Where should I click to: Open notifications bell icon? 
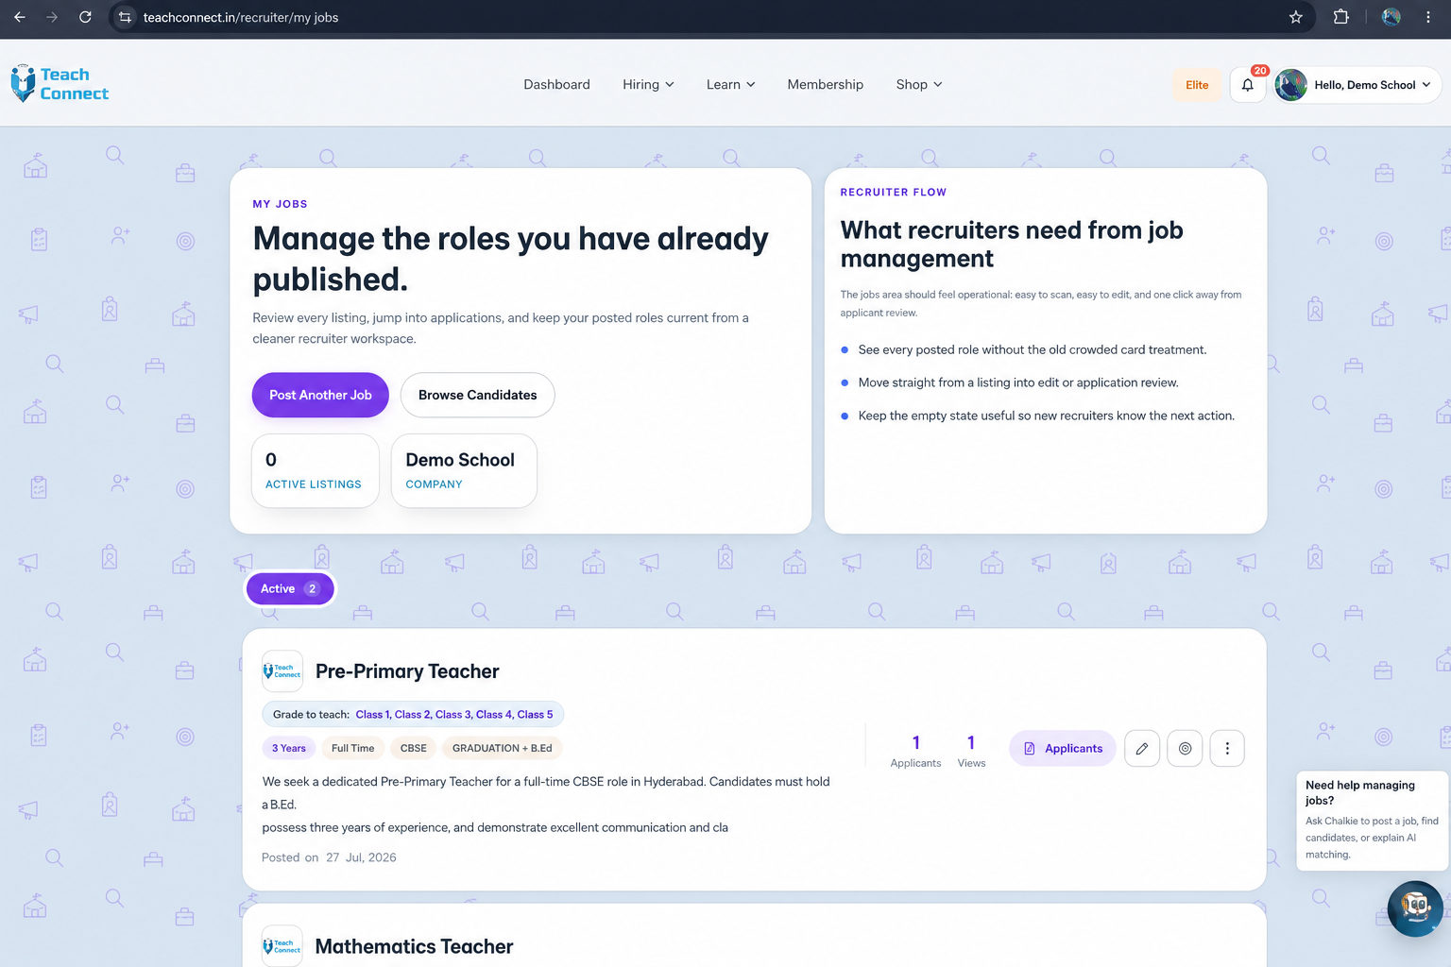[1248, 85]
